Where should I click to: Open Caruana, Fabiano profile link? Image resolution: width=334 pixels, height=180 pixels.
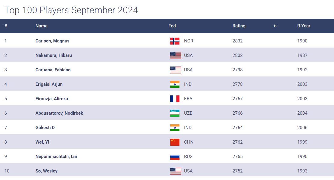(x=53, y=70)
